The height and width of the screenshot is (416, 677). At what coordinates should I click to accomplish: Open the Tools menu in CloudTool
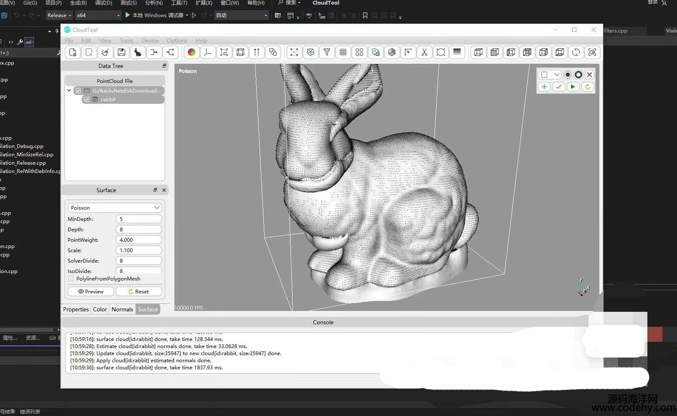pyautogui.click(x=126, y=40)
